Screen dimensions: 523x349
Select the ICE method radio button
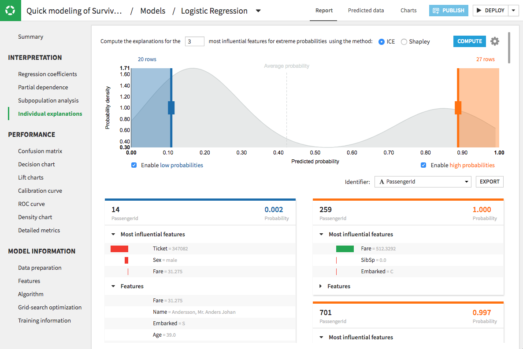coord(382,42)
